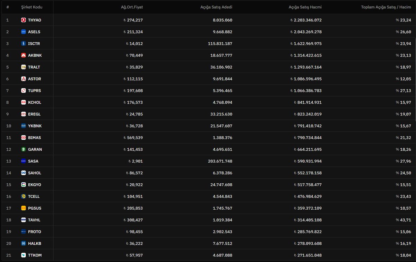Select YKBNK price value 36,728
Screen dimensions: 416x262
click(x=134, y=126)
